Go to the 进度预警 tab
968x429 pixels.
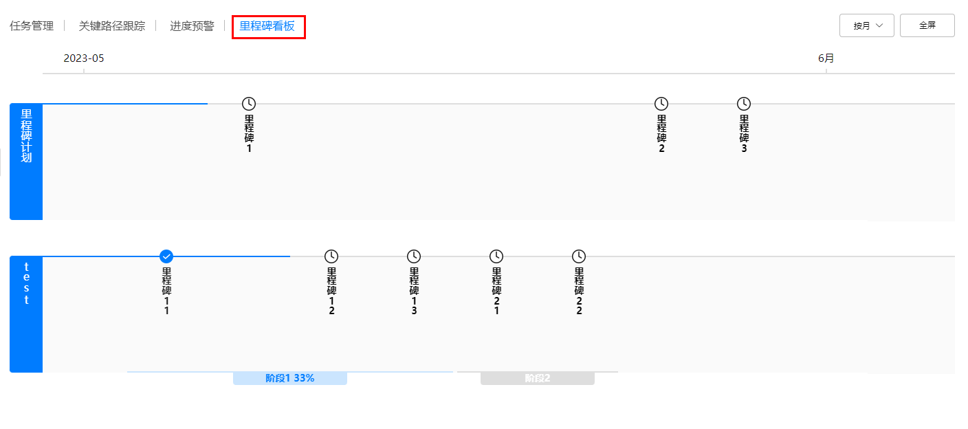(x=192, y=26)
